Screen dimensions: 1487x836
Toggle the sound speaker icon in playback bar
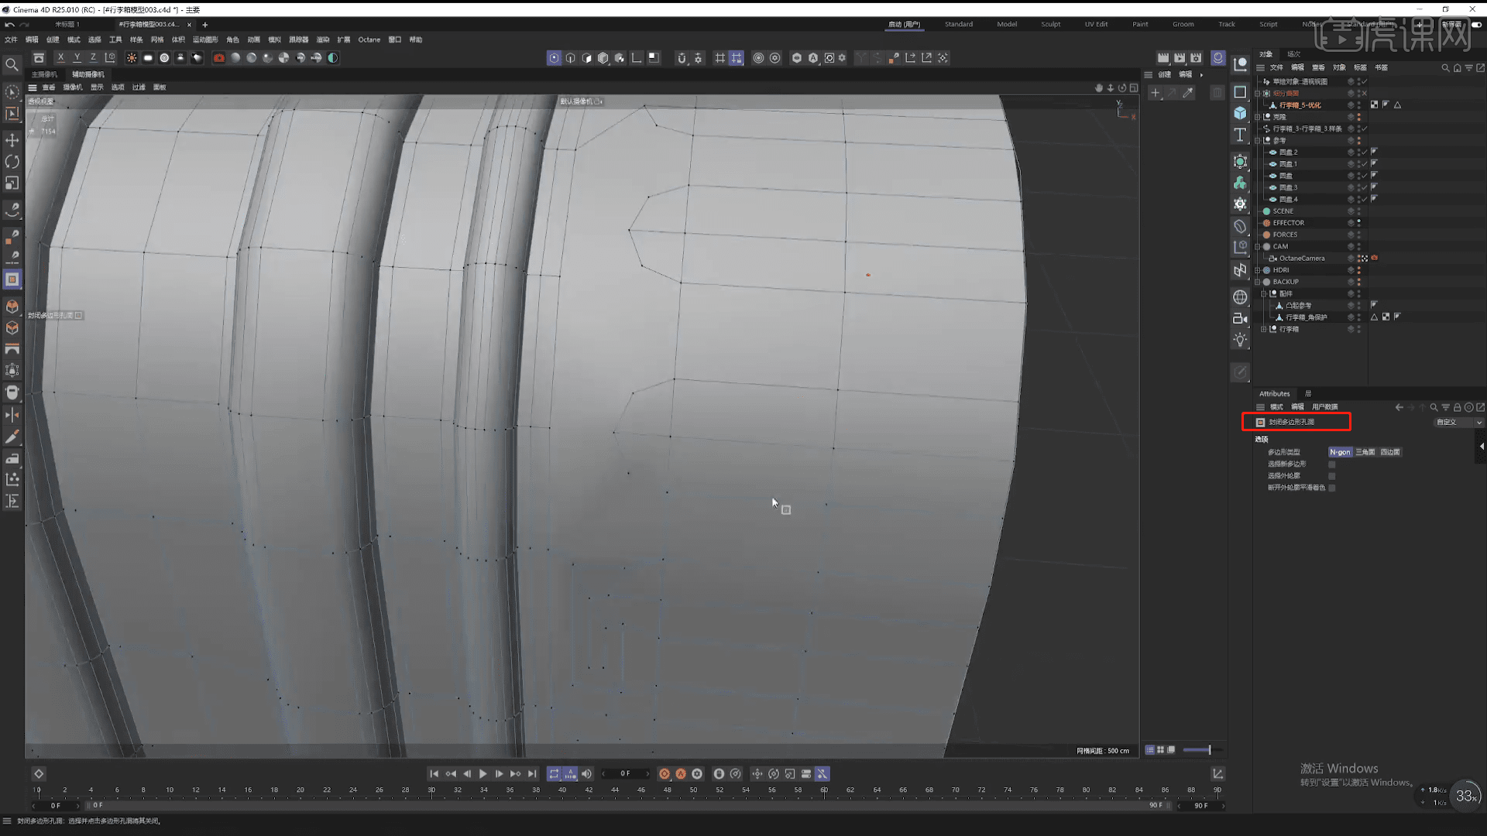pos(586,774)
